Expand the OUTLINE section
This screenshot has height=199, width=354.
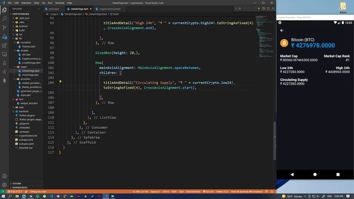click(x=17, y=184)
